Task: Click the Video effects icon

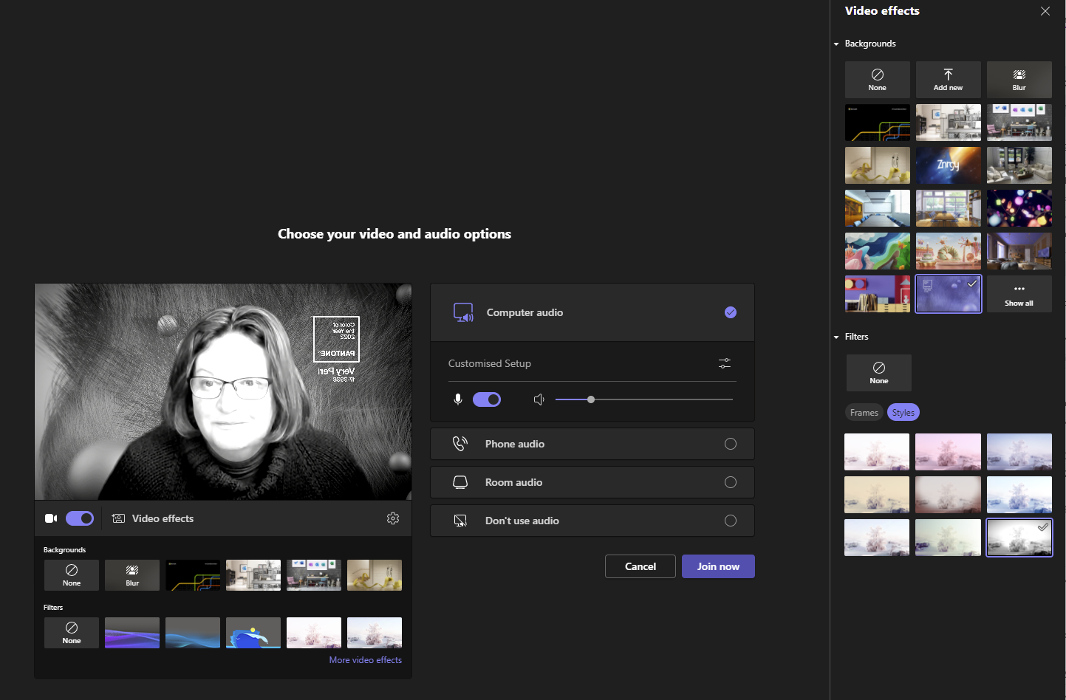Action: coord(118,518)
